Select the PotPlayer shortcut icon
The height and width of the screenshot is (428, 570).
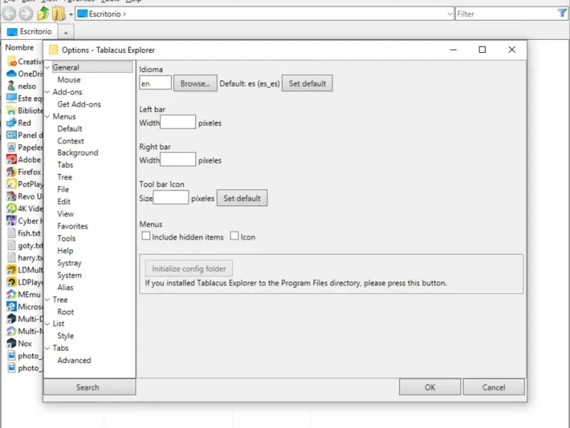[11, 184]
